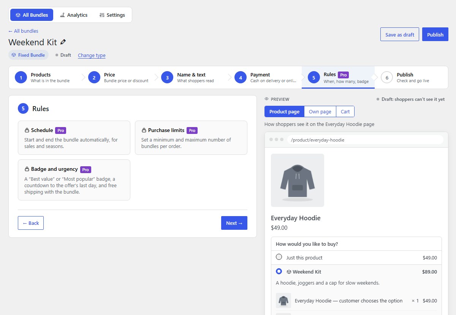This screenshot has height=315, width=456.
Task: Click the Change type link
Action: [x=92, y=55]
